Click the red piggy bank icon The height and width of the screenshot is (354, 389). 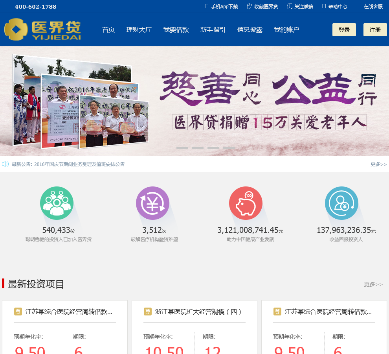246,203
